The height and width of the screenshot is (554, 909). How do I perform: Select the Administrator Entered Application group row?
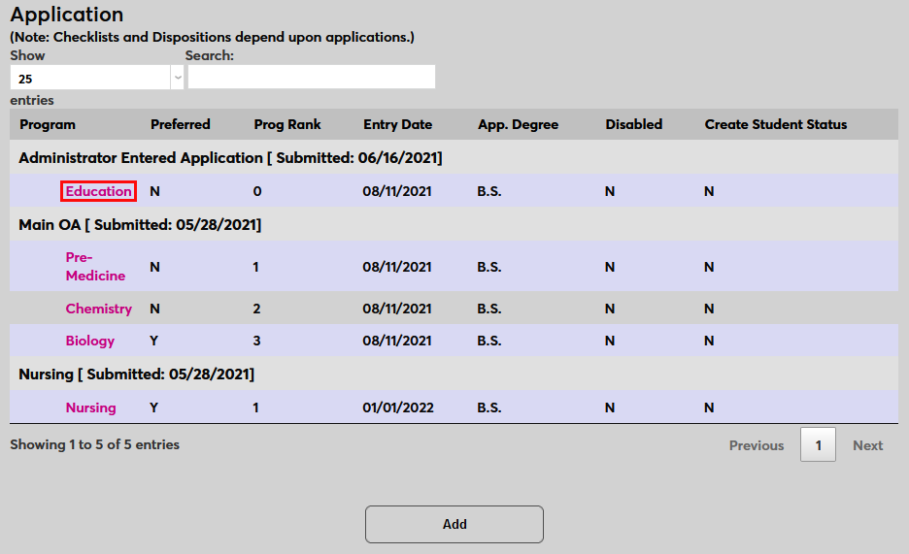point(454,157)
